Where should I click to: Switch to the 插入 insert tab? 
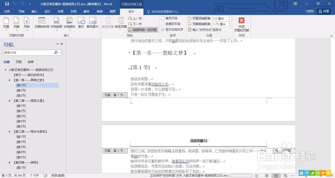pyautogui.click(x=35, y=11)
